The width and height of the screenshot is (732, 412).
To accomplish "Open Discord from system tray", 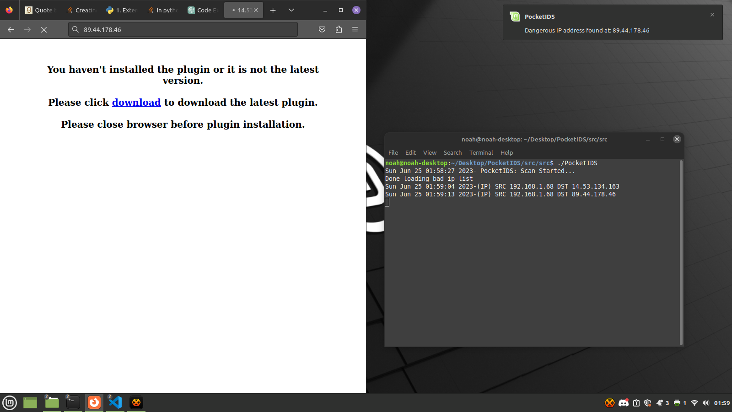I will click(624, 403).
